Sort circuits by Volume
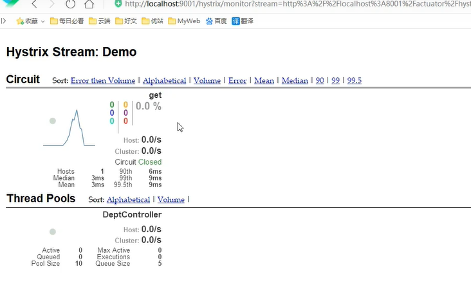471x285 pixels. click(x=207, y=80)
